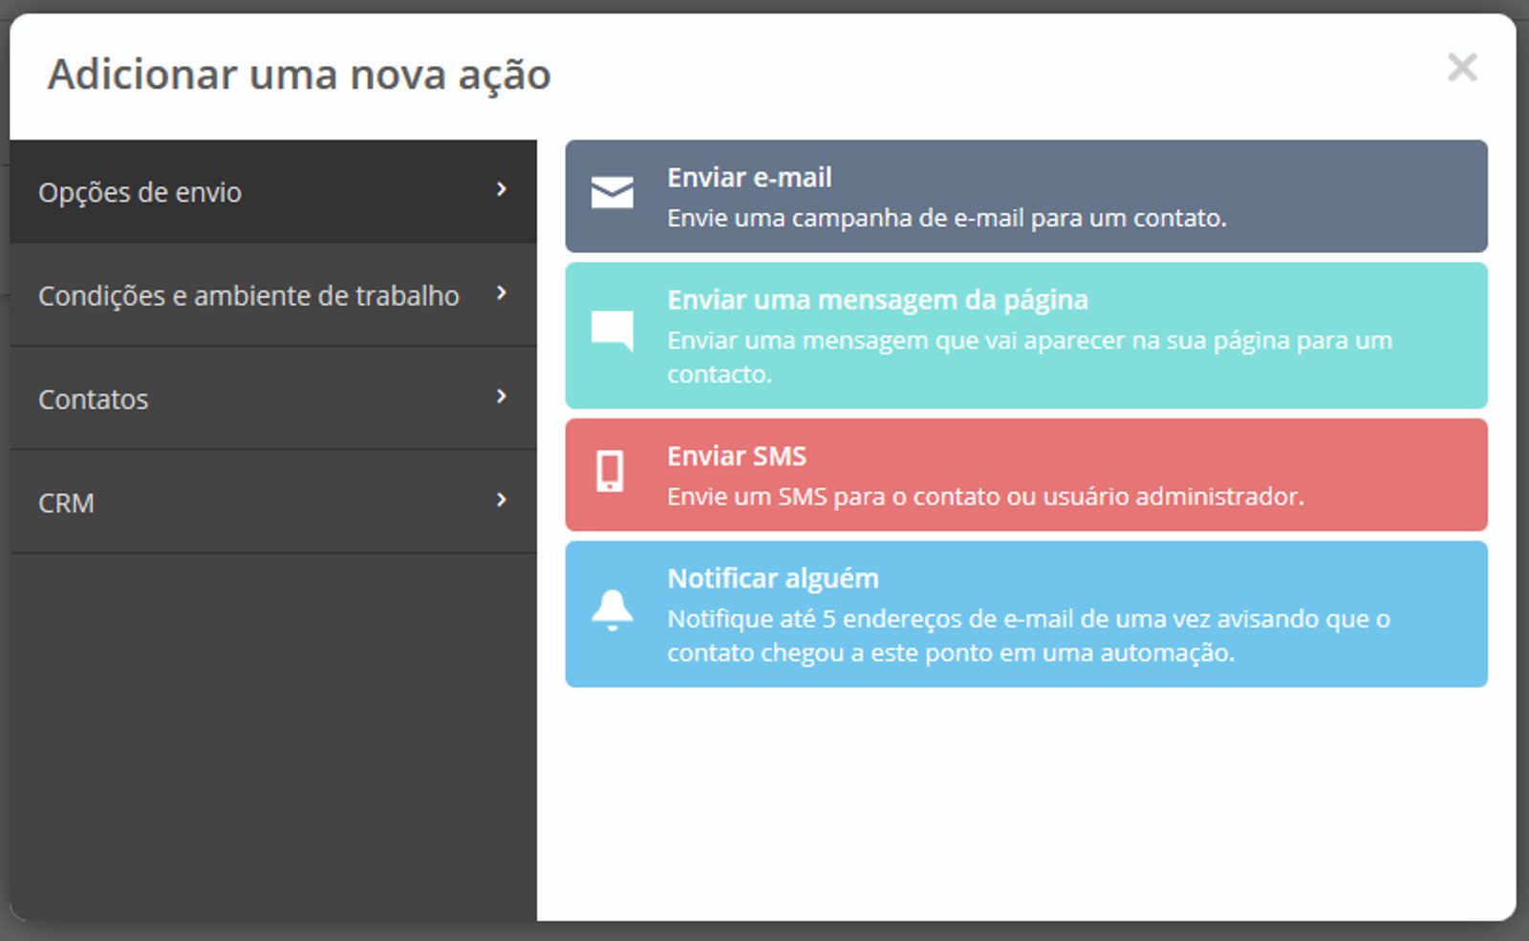Image resolution: width=1529 pixels, height=941 pixels.
Task: Click the Adicionar uma nova ação heading
Action: 299,75
